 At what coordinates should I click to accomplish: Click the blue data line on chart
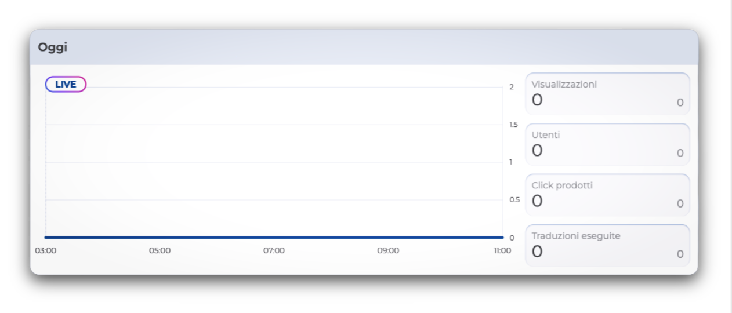tap(274, 237)
